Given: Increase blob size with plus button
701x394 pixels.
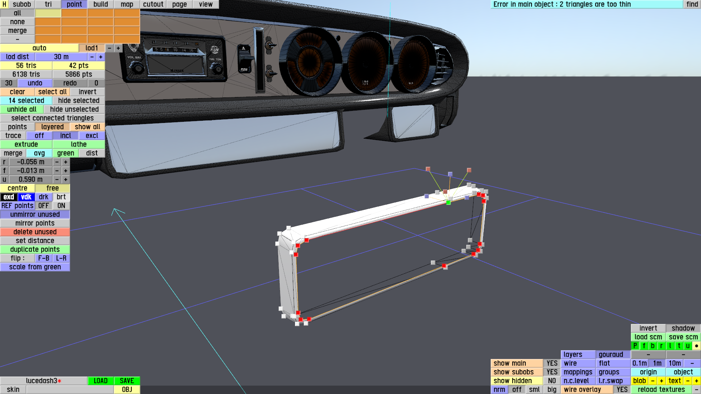Looking at the screenshot, I should coord(661,381).
